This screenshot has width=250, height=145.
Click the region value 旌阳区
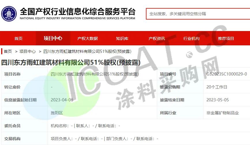(x=57, y=113)
